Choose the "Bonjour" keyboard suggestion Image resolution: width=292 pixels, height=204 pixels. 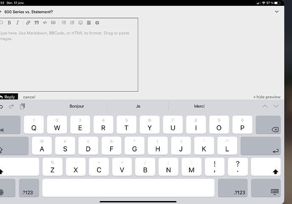click(77, 106)
